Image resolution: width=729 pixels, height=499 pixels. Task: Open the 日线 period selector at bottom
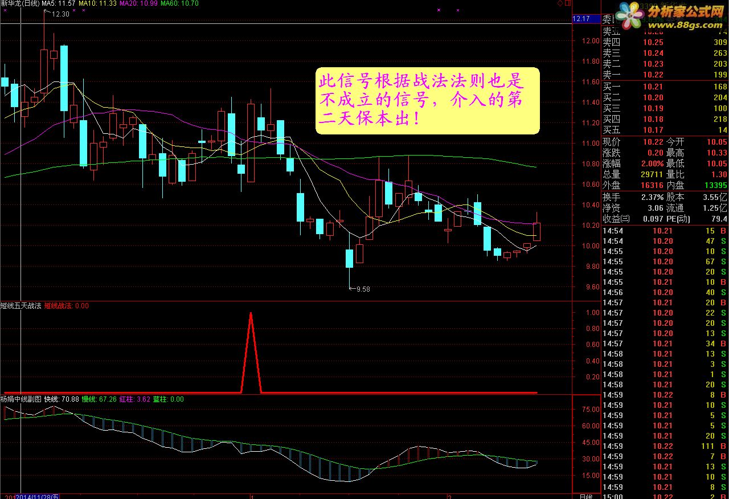[586, 496]
